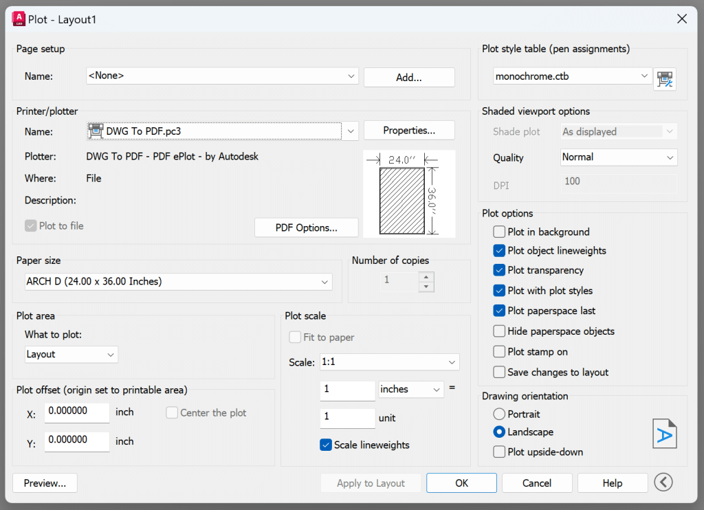Toggle Plot stamp on
This screenshot has width=704, height=510.
pyautogui.click(x=498, y=352)
